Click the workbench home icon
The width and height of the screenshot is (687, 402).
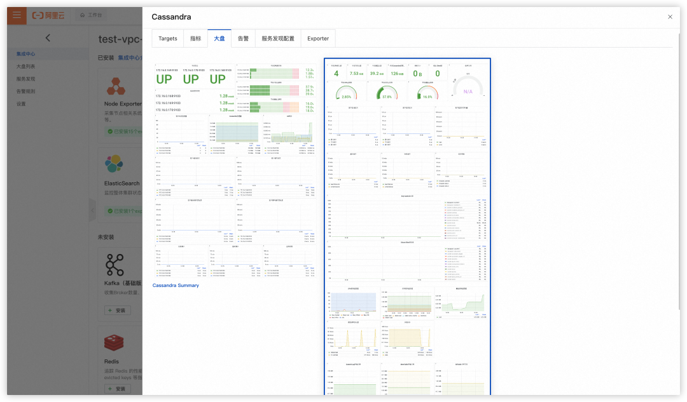82,15
